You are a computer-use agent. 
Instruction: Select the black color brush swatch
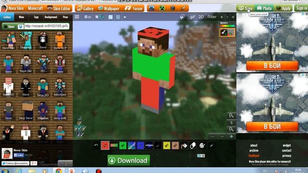(158, 146)
